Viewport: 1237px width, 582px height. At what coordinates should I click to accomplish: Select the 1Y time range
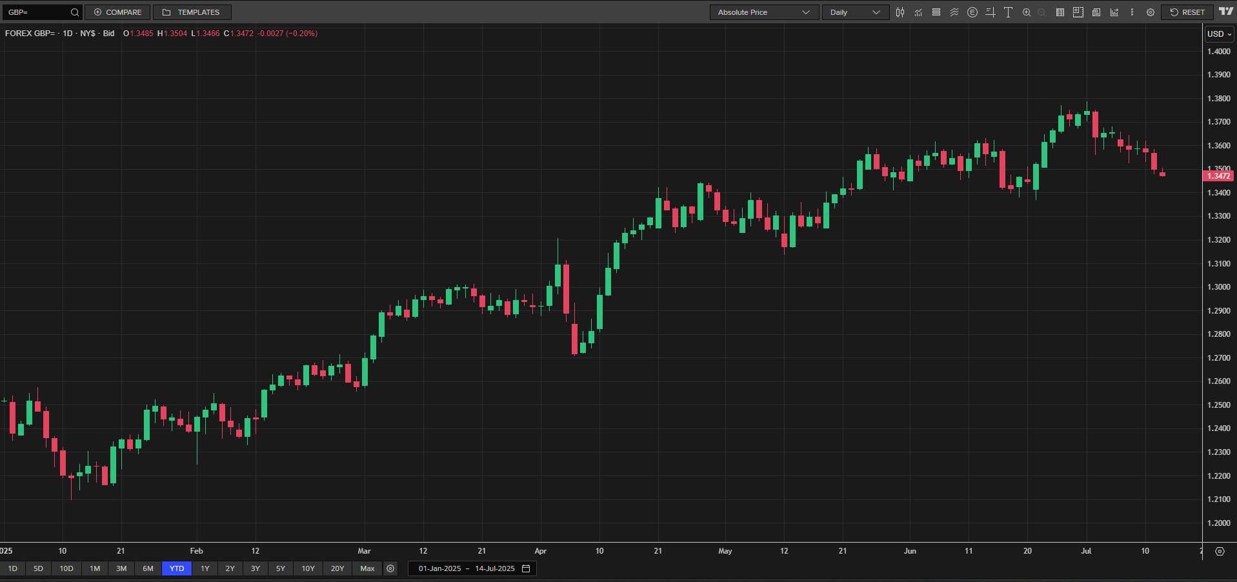click(x=205, y=568)
